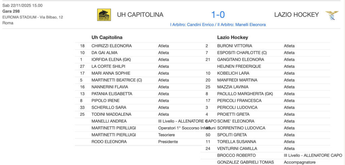Image resolution: width=345 pixels, height=165 pixels.
Task: Click the Lazio Hockey eagle crest logo
Action: point(332,15)
